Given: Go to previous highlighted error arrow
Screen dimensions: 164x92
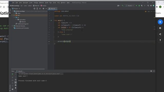Looking at the screenshot, I should click(152, 11).
